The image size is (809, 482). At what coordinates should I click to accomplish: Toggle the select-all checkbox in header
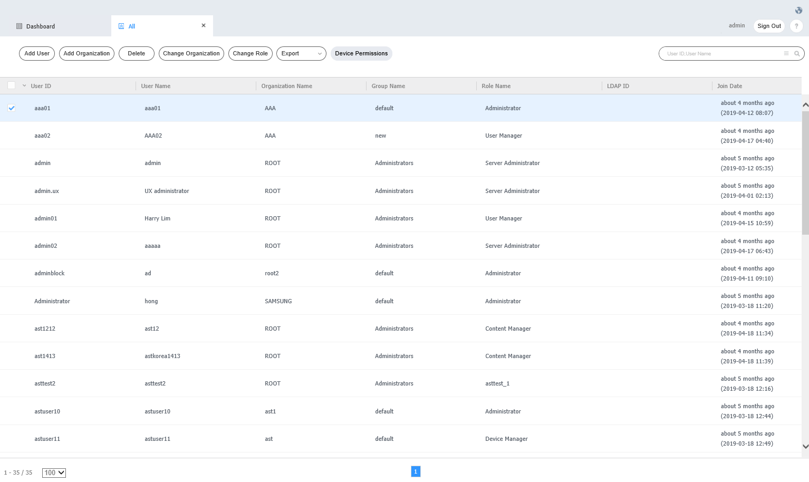pyautogui.click(x=11, y=85)
